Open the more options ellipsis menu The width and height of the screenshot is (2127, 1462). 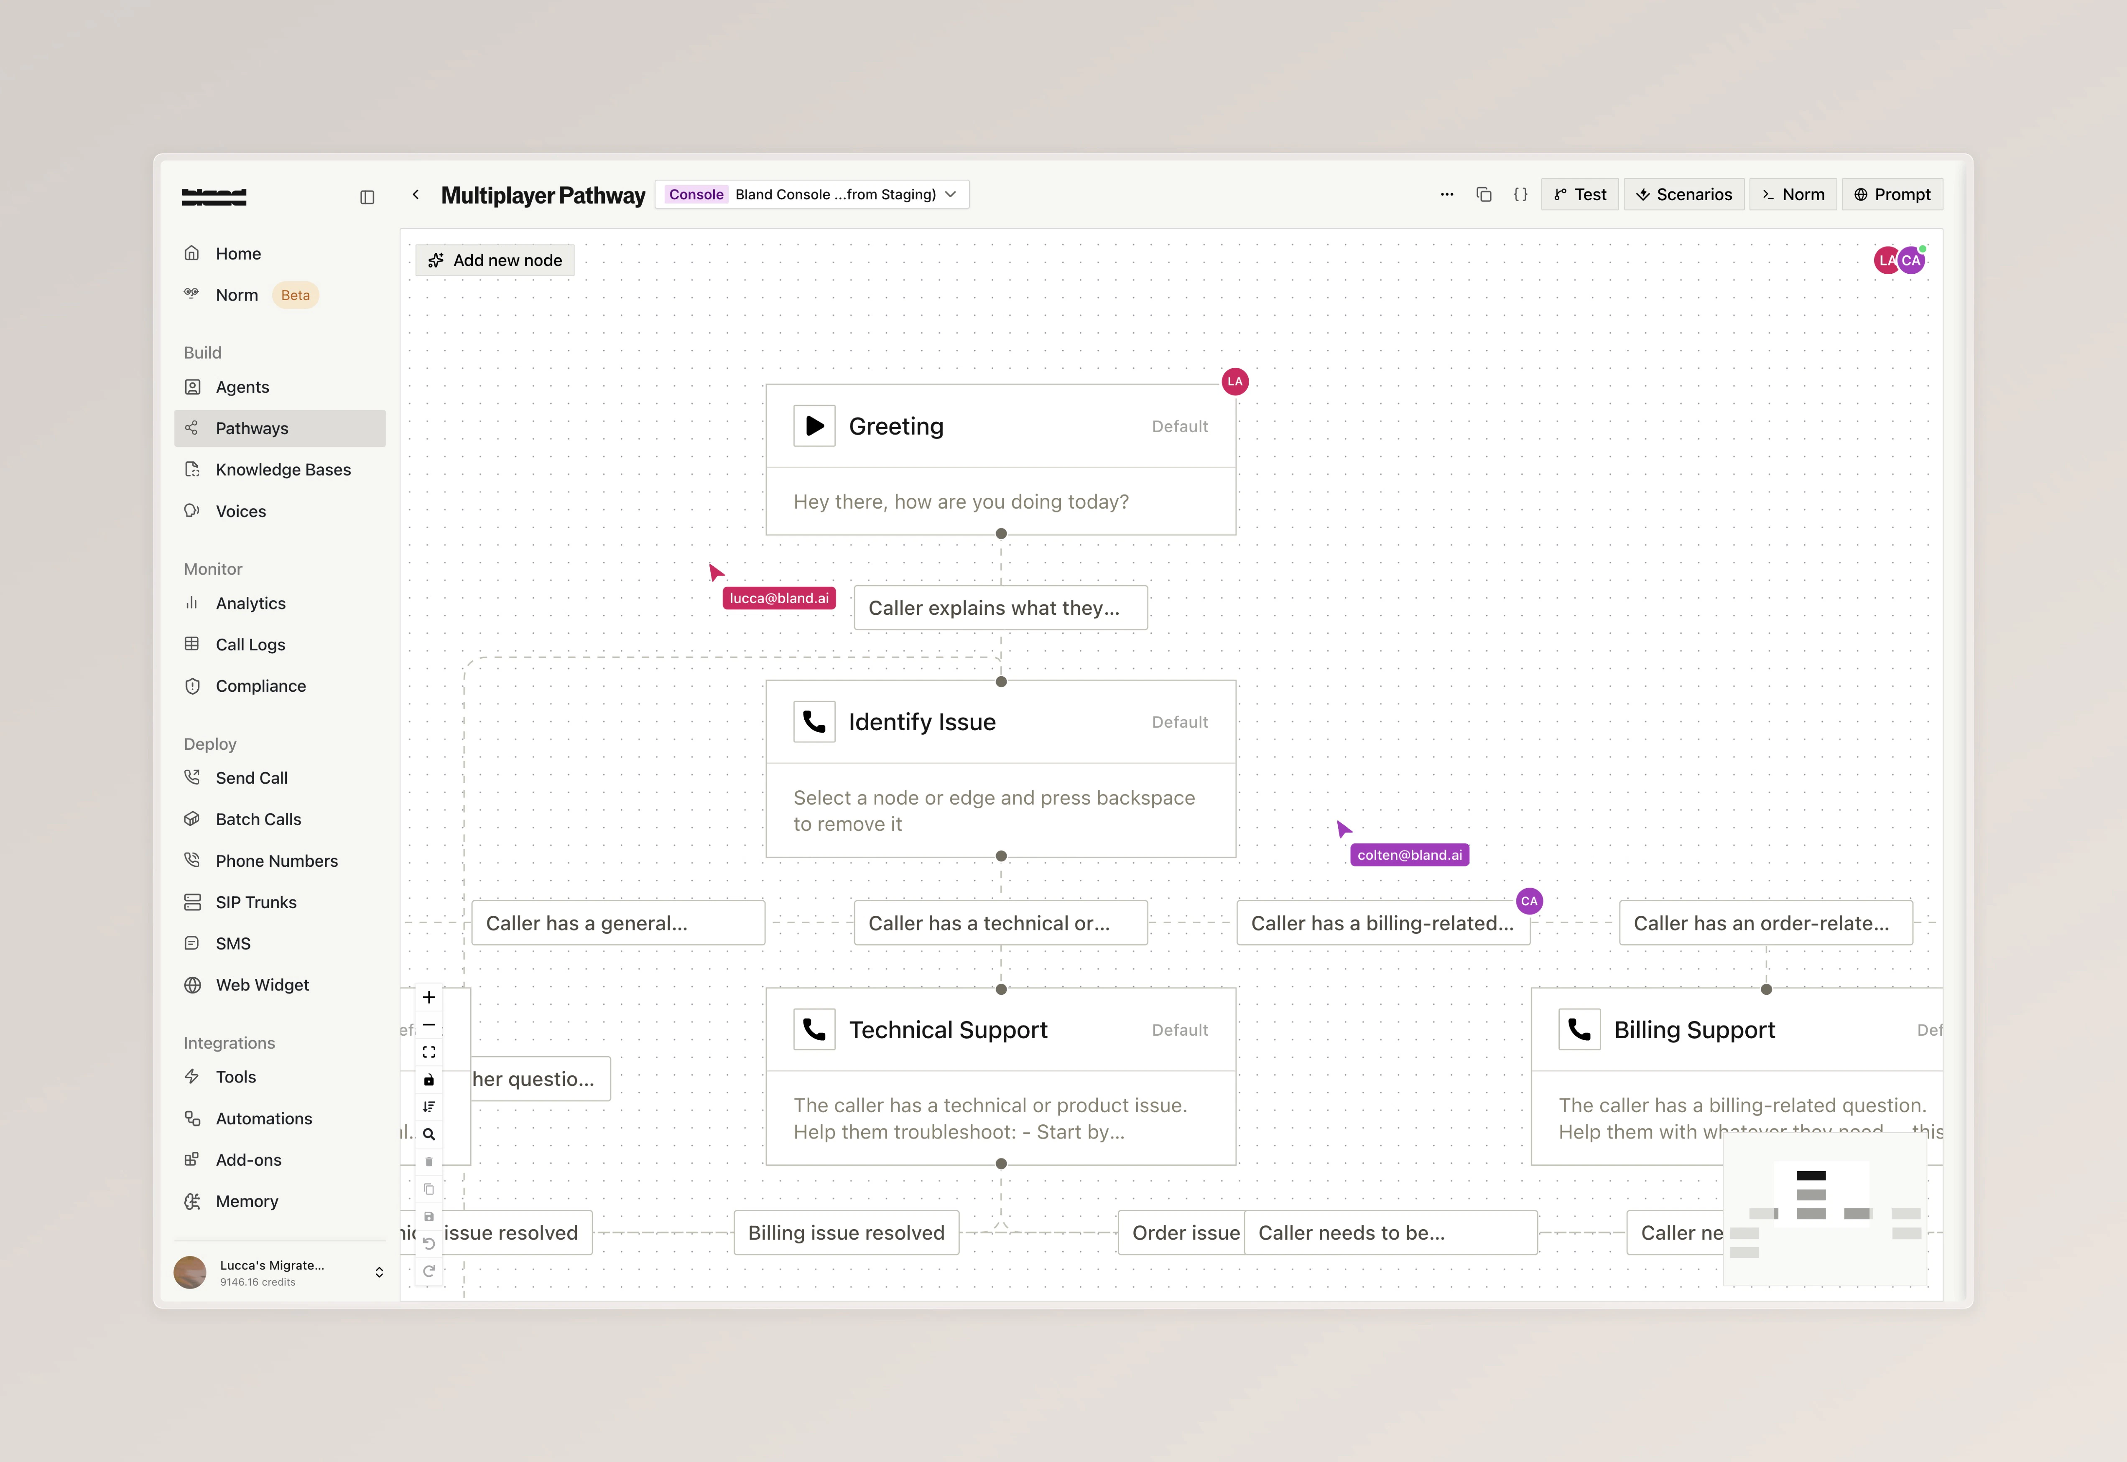(x=1447, y=194)
